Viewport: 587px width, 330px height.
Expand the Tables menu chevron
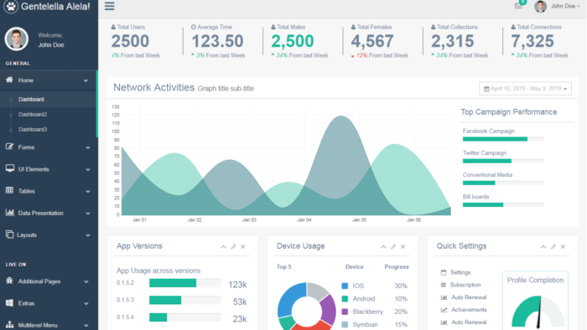pyautogui.click(x=87, y=191)
